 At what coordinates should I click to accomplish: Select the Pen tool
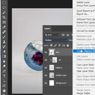point(4,71)
